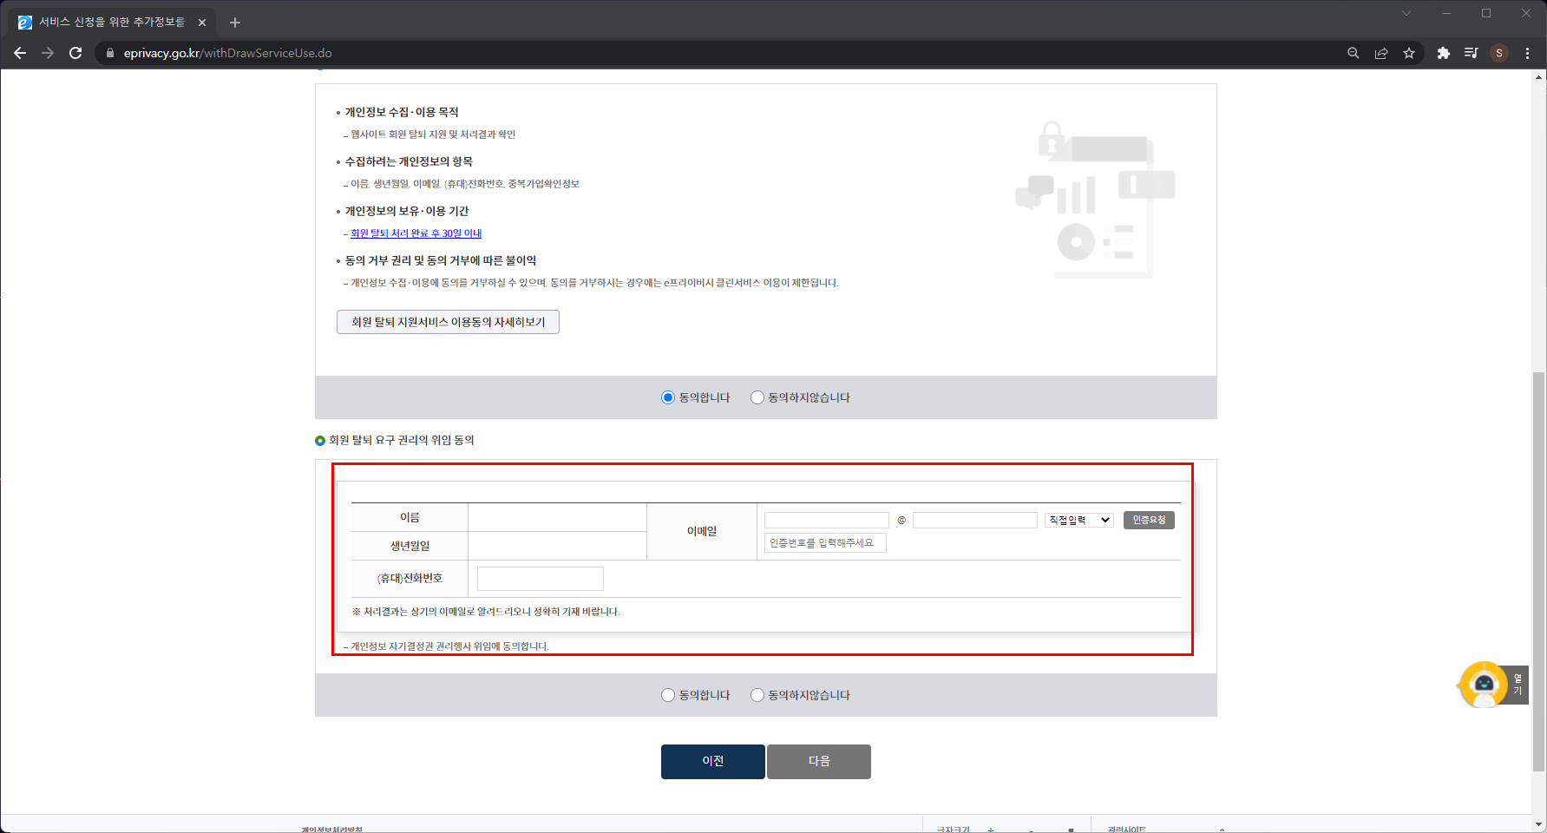The image size is (1547, 833).
Task: Click 회원 탈퇴 지원서비스 이용동의 자세히보기 button
Action: (448, 322)
